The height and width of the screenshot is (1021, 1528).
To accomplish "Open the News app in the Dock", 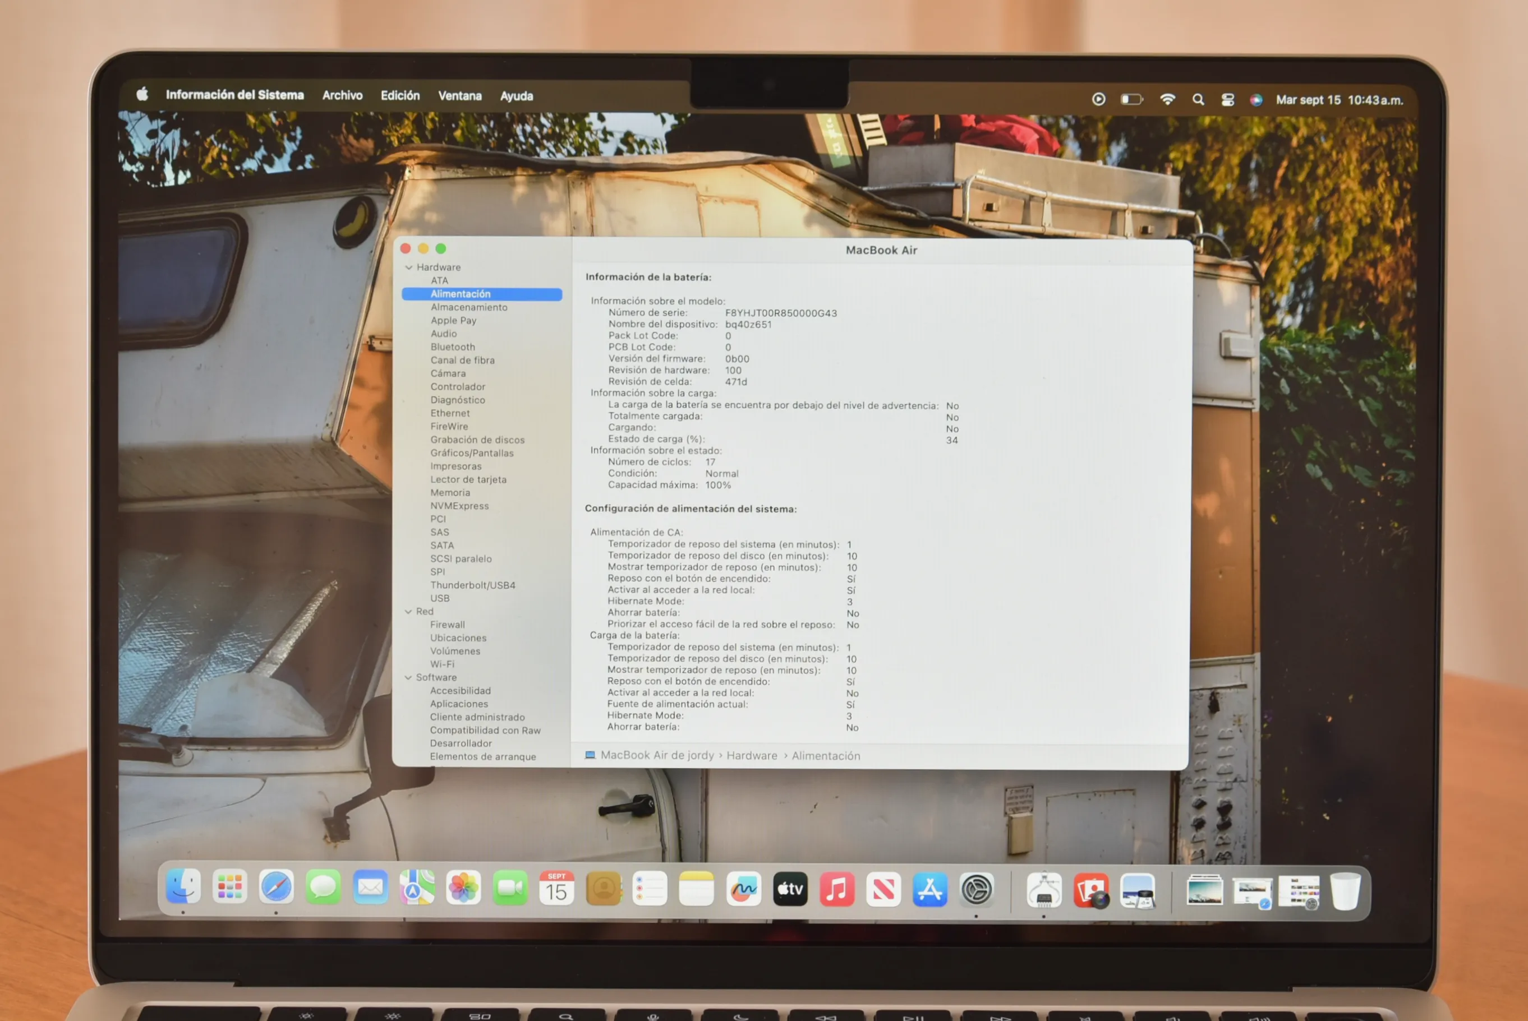I will click(883, 890).
